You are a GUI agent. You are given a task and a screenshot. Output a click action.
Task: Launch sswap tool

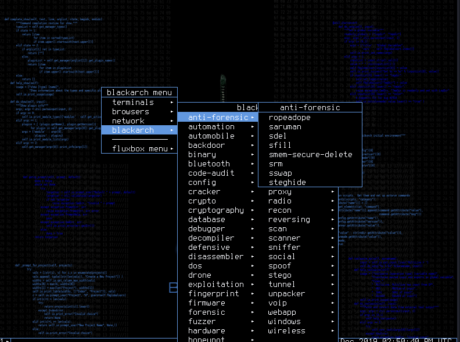tap(310, 173)
